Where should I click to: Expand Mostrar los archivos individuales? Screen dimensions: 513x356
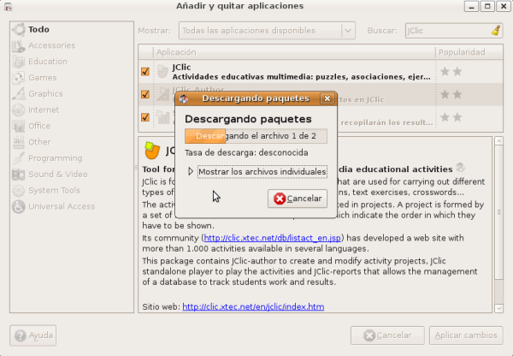(192, 172)
